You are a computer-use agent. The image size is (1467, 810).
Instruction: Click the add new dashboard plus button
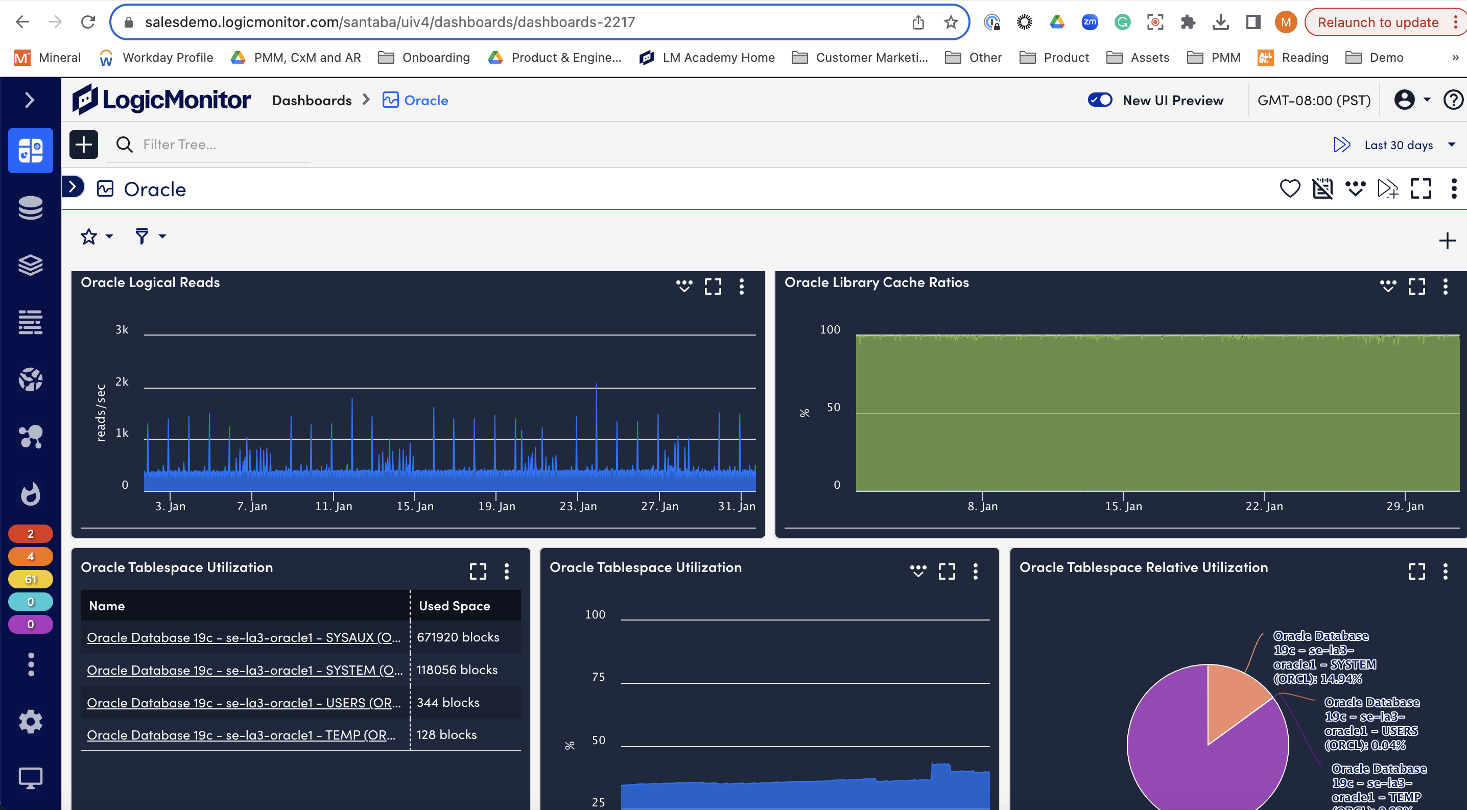[84, 145]
